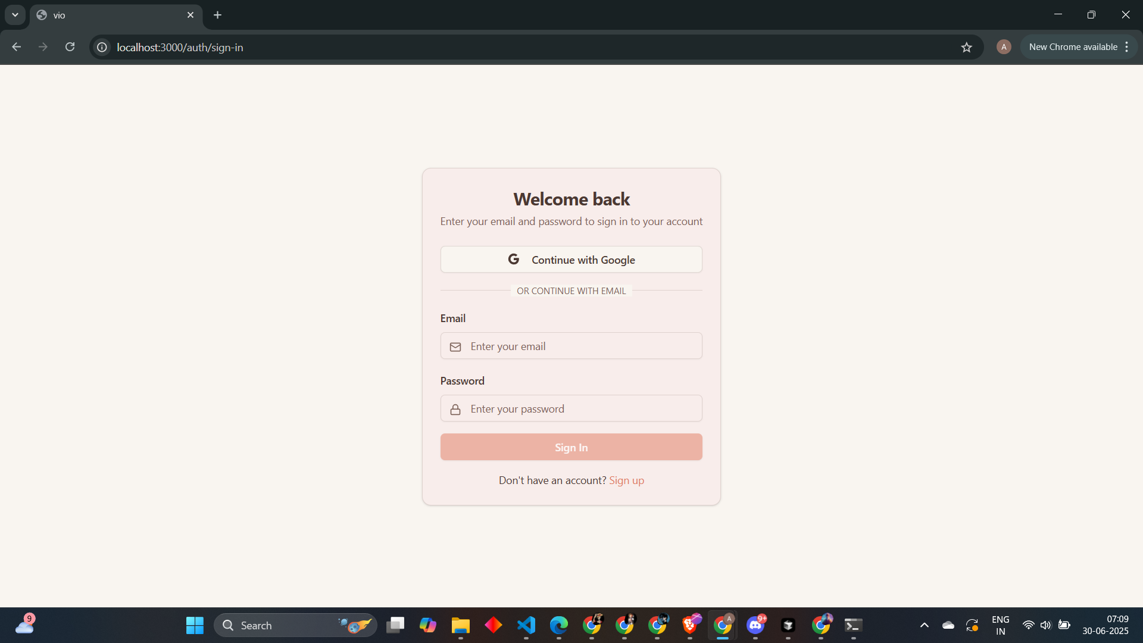Open Chrome profile avatar A
1143x643 pixels.
1004,47
